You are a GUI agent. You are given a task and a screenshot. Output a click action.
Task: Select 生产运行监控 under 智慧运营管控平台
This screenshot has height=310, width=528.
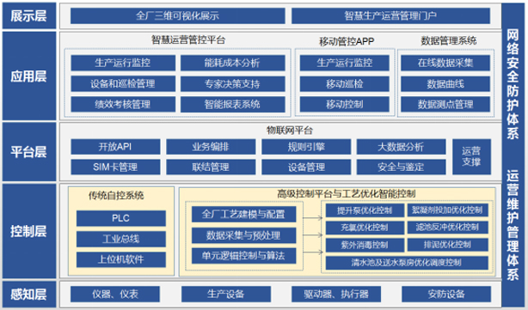tap(123, 63)
